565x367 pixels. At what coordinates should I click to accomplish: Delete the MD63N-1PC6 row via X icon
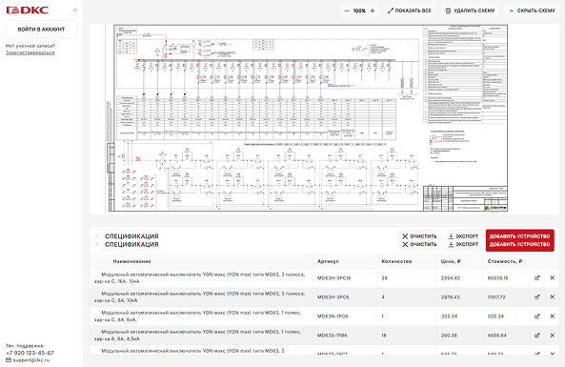[552, 316]
